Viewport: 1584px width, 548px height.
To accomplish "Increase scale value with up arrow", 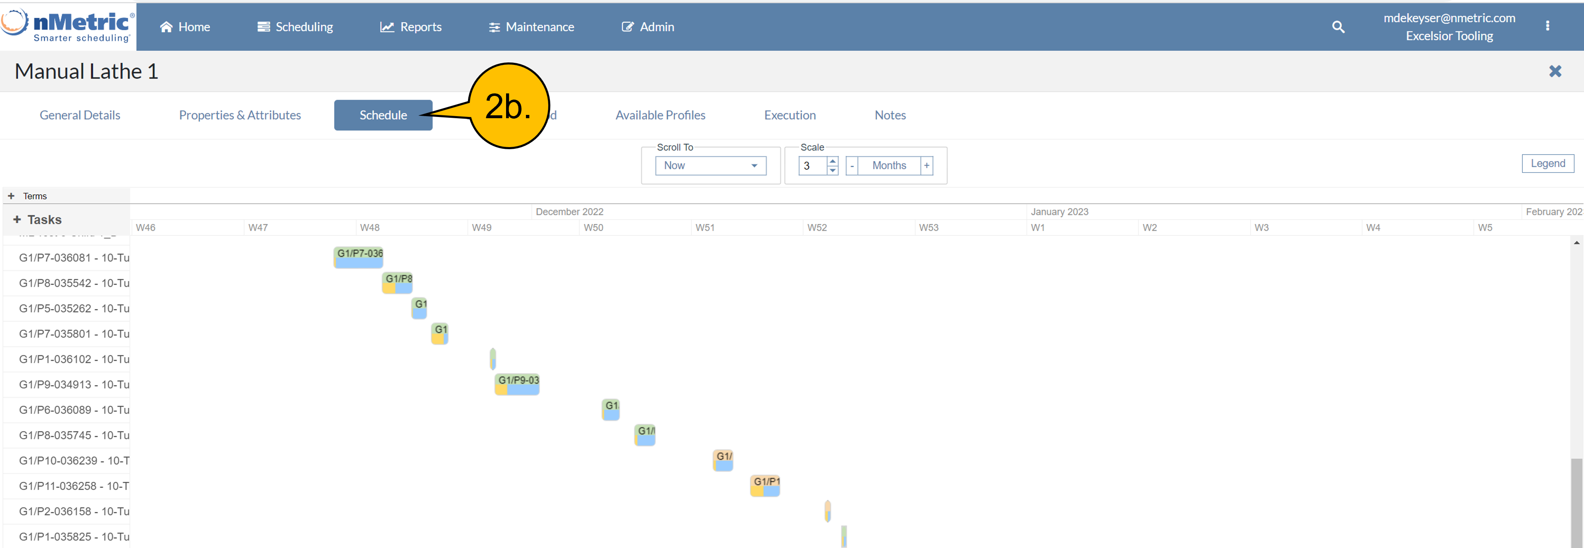I will (833, 162).
